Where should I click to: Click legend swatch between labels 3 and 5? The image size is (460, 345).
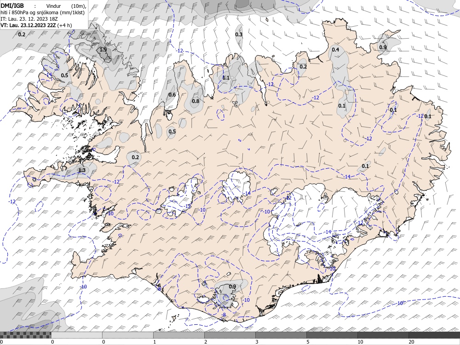tap(281, 335)
